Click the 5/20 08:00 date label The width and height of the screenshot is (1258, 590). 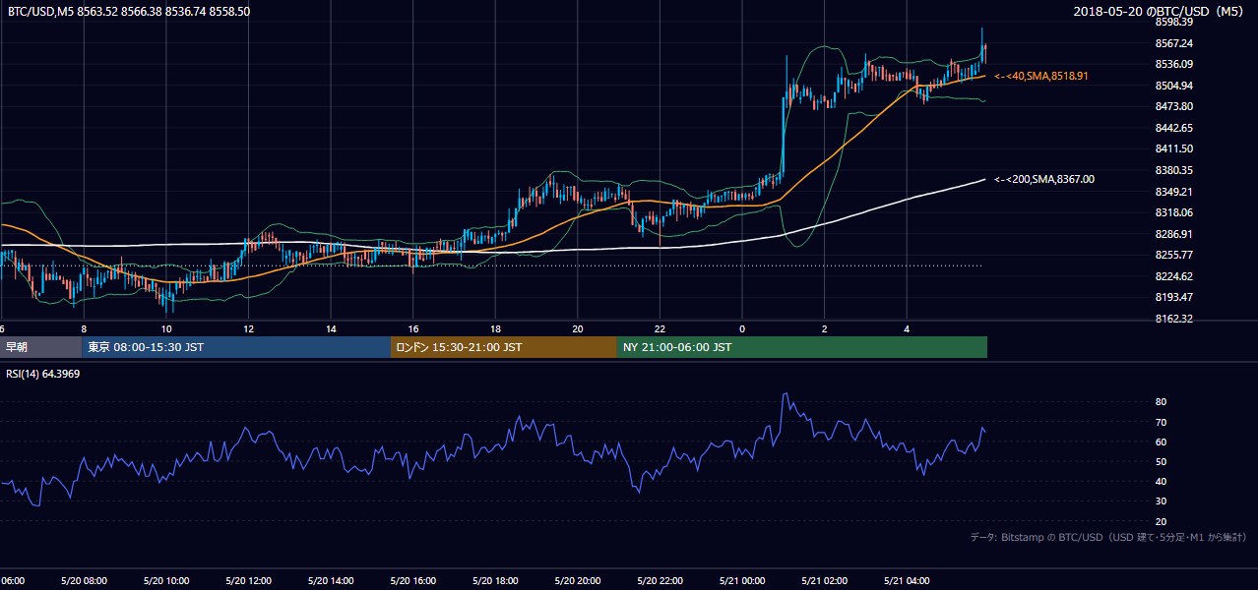coord(84,580)
